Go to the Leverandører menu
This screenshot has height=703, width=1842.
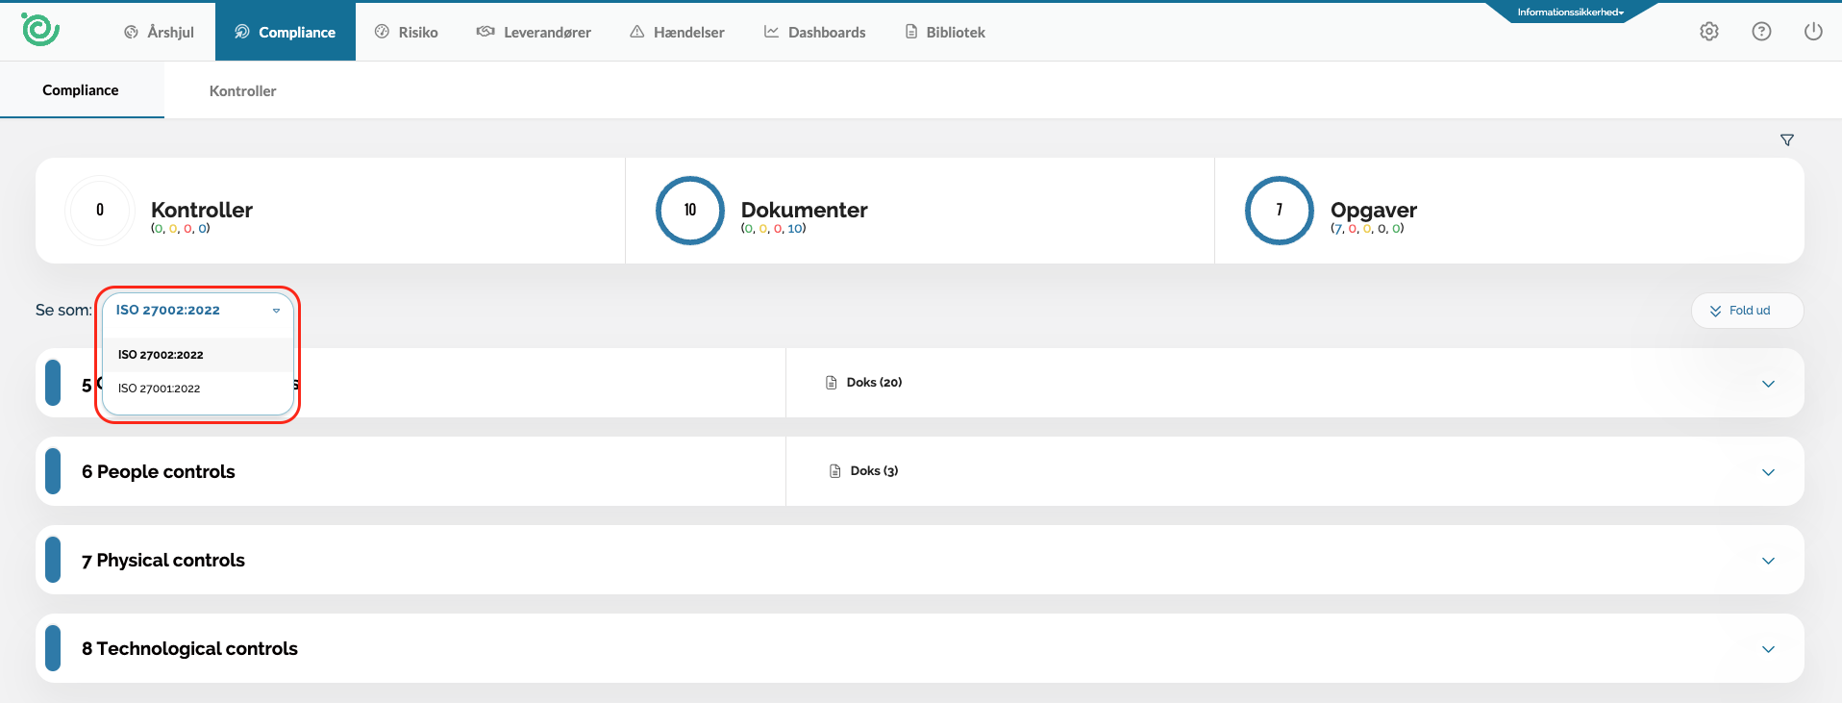point(534,32)
